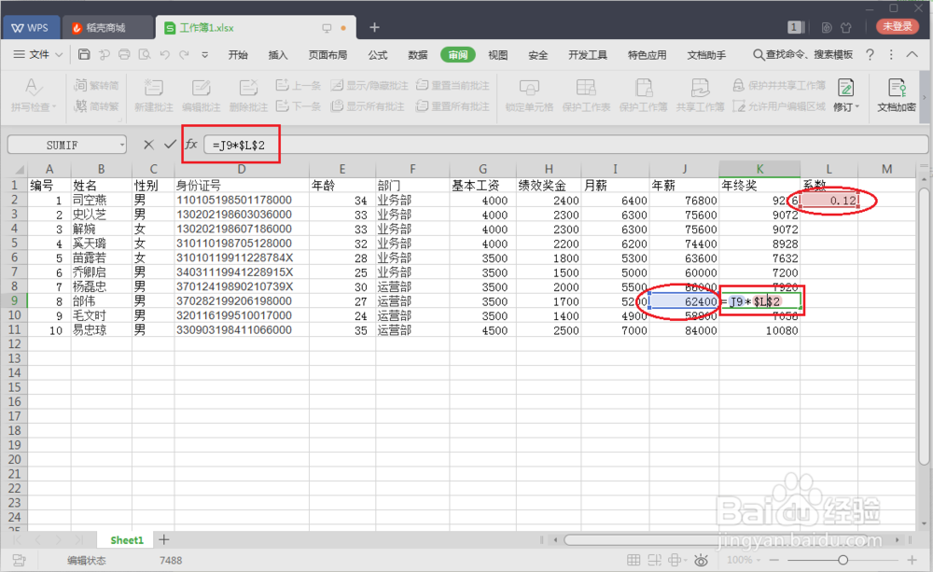Toggle eye protection mode in status bar
Screen dimensions: 933x572
tap(702, 560)
